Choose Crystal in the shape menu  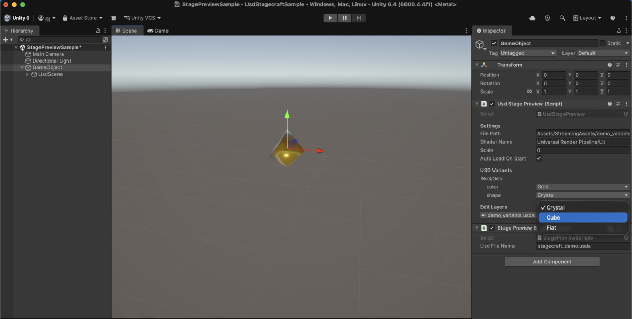(x=583, y=207)
